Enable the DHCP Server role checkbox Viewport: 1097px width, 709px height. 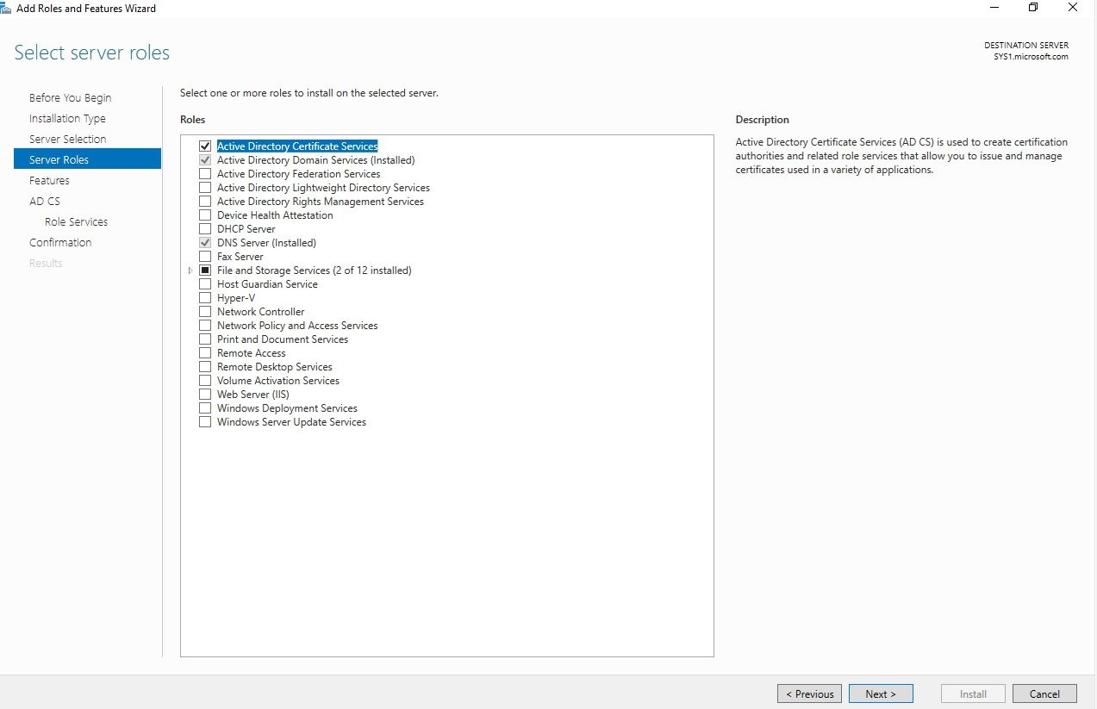(x=205, y=229)
